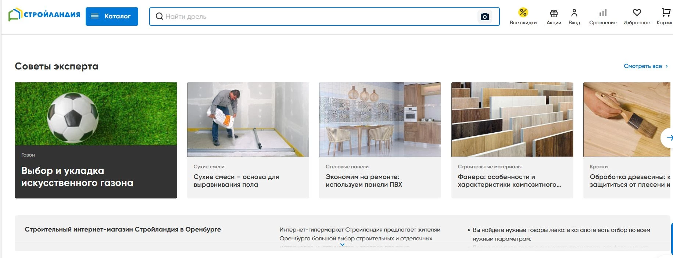The width and height of the screenshot is (673, 258).
Task: Click the Стеновые панели category label
Action: (x=347, y=167)
